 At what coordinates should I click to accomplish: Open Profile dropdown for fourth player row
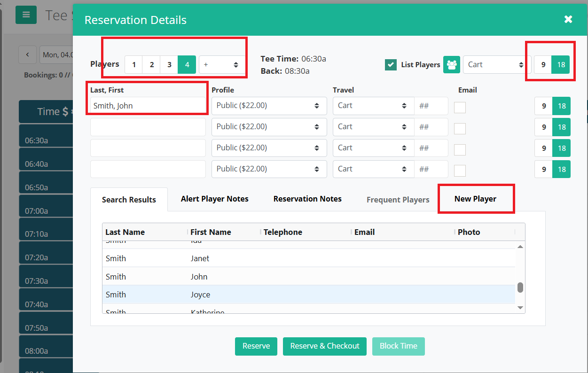point(269,169)
